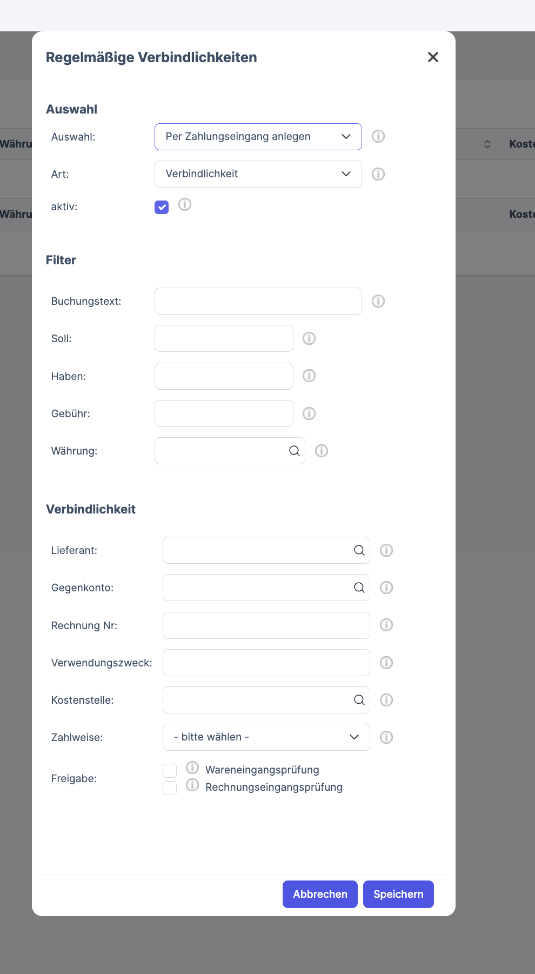This screenshot has height=974, width=535.
Task: Open the Zahlweise dropdown
Action: click(x=266, y=737)
